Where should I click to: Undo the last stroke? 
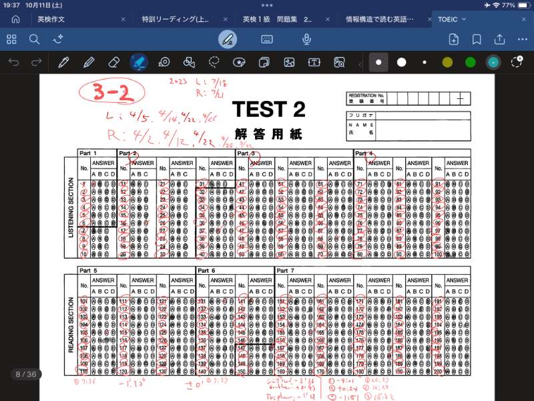(x=14, y=62)
